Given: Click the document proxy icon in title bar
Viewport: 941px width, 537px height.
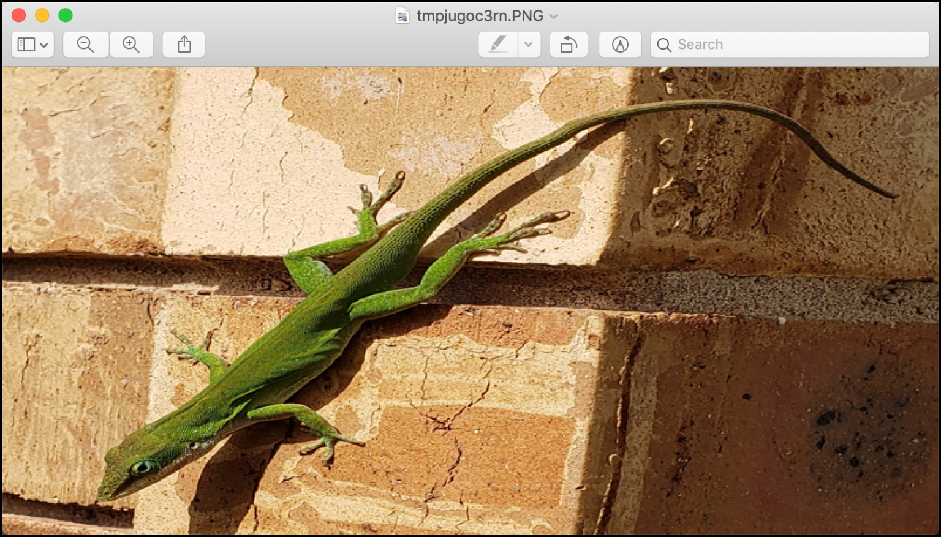Looking at the screenshot, I should coord(402,16).
